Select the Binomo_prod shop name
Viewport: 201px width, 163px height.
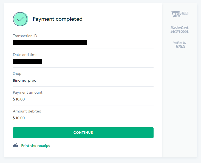click(25, 80)
